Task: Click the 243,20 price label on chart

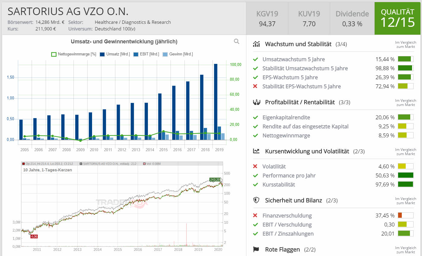Action: pos(214,180)
